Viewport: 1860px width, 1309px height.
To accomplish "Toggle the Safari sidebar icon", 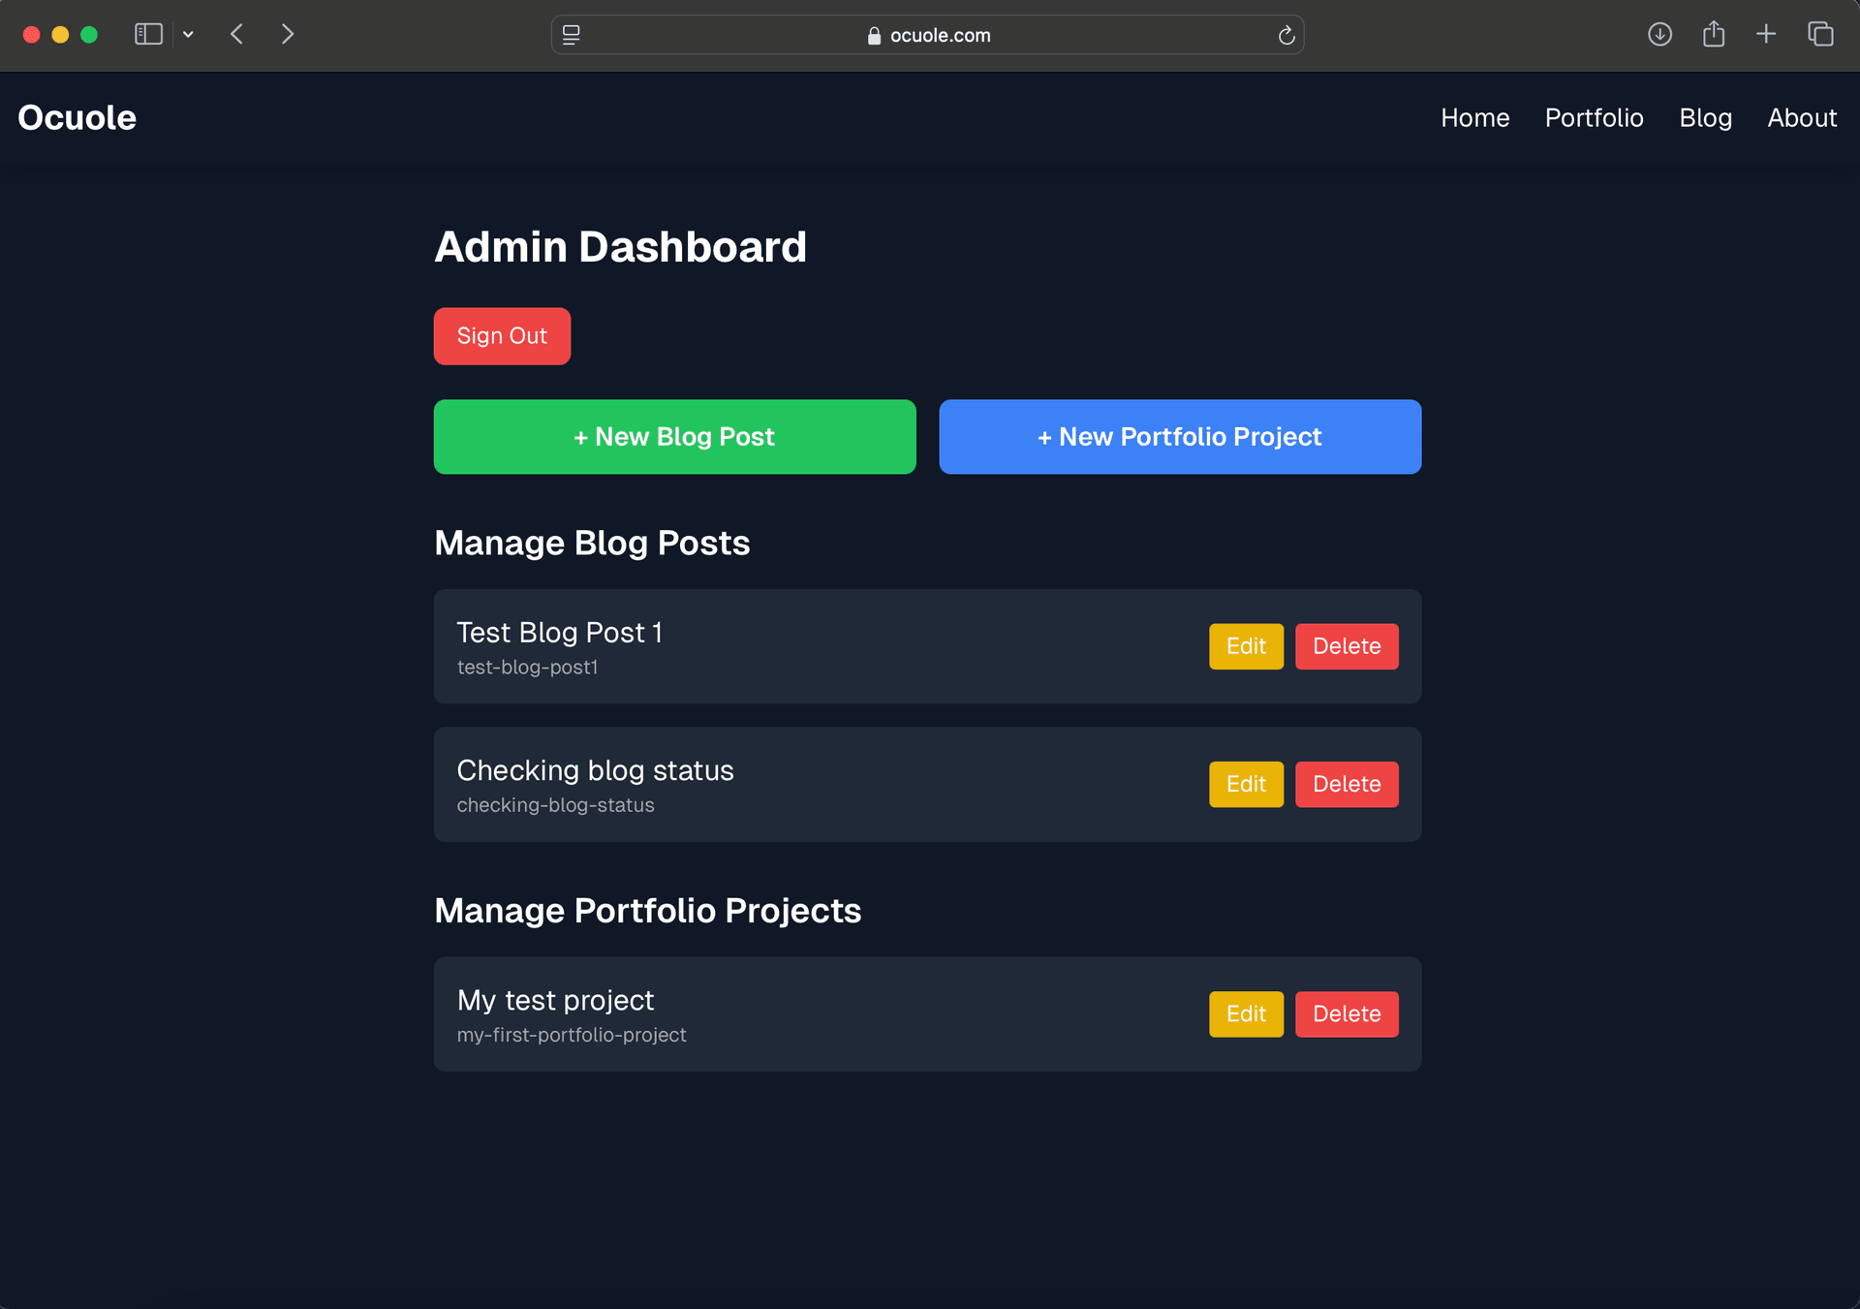I will (147, 35).
